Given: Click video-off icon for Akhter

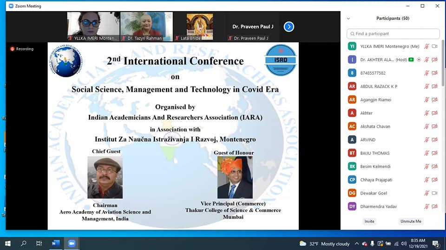Looking at the screenshot, I should point(435,113).
